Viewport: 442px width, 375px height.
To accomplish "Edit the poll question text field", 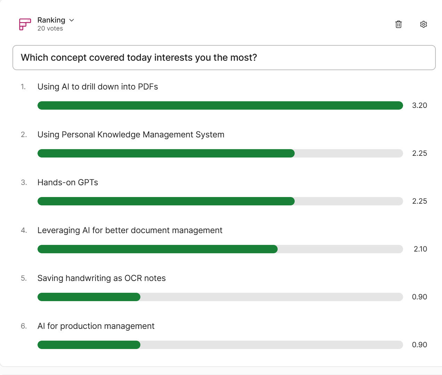I will coord(224,58).
